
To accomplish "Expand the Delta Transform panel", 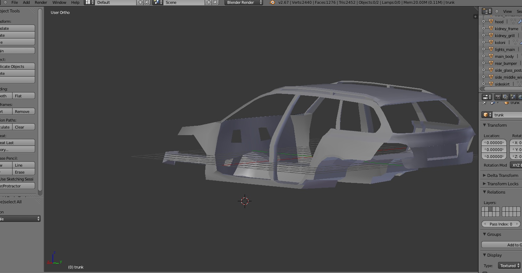I will [484, 175].
